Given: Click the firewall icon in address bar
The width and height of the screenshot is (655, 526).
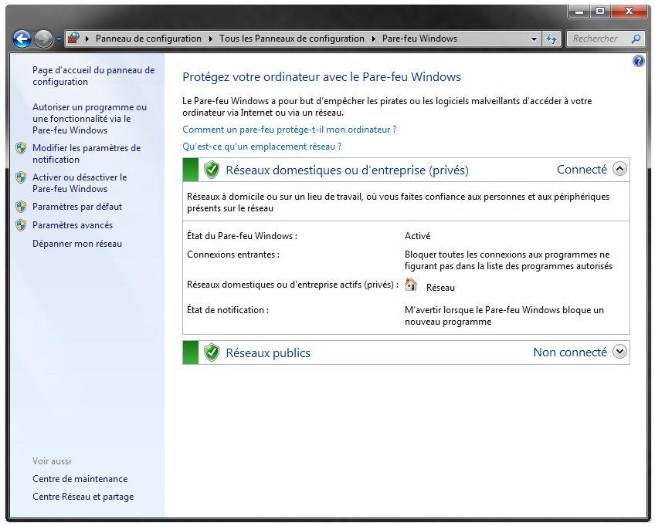Looking at the screenshot, I should (x=73, y=39).
